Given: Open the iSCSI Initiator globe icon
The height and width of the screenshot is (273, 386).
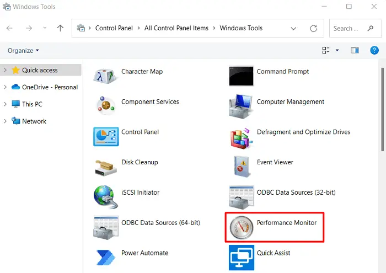Looking at the screenshot, I should click(x=106, y=197).
